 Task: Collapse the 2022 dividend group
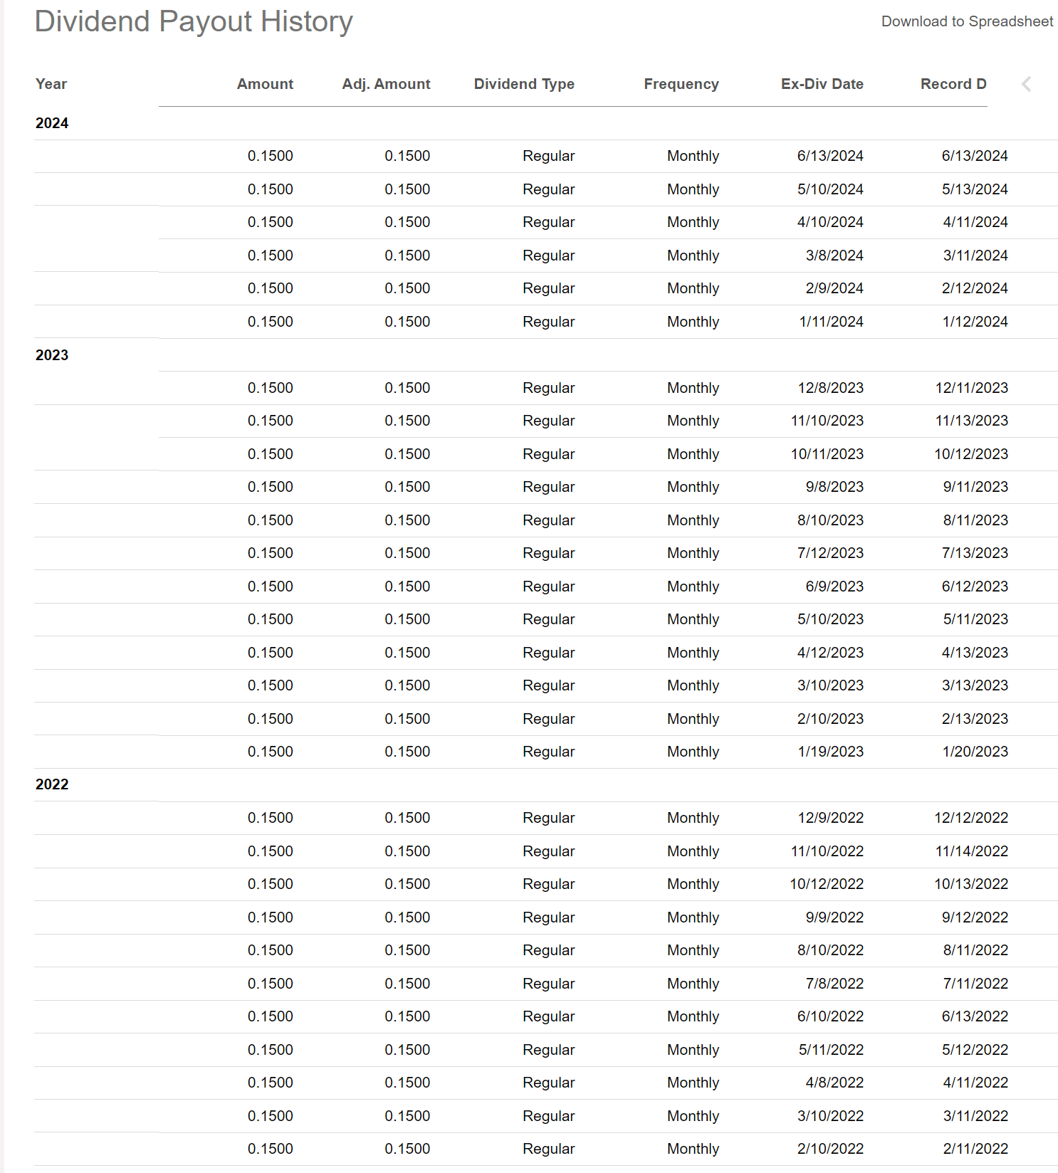(52, 784)
